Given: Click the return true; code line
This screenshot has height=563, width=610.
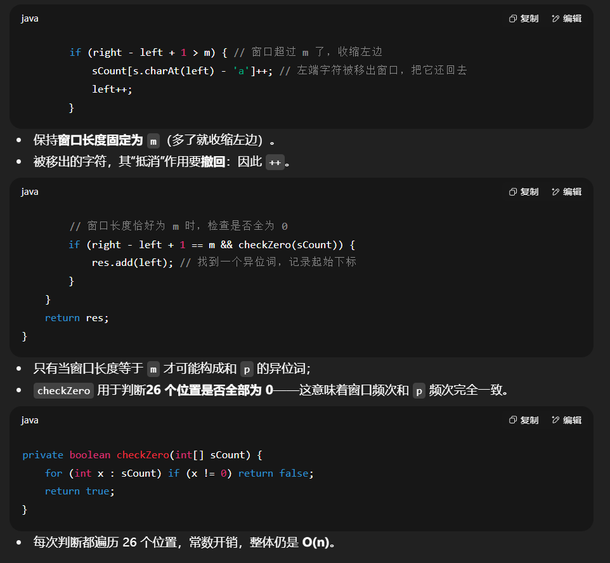Looking at the screenshot, I should pyautogui.click(x=79, y=491).
